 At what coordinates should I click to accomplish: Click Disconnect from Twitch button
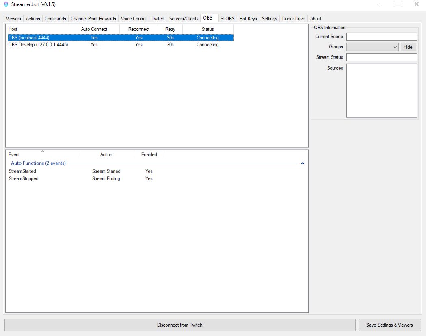point(180,325)
